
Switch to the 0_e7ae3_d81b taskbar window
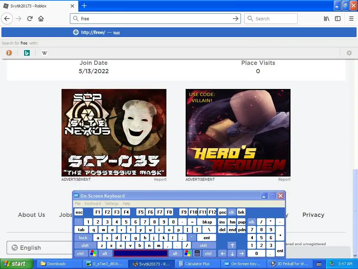pyautogui.click(x=105, y=264)
